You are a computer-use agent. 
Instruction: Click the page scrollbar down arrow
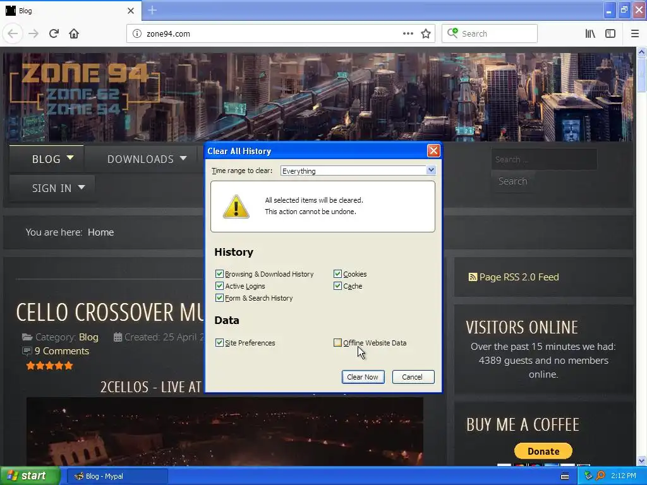pos(641,460)
